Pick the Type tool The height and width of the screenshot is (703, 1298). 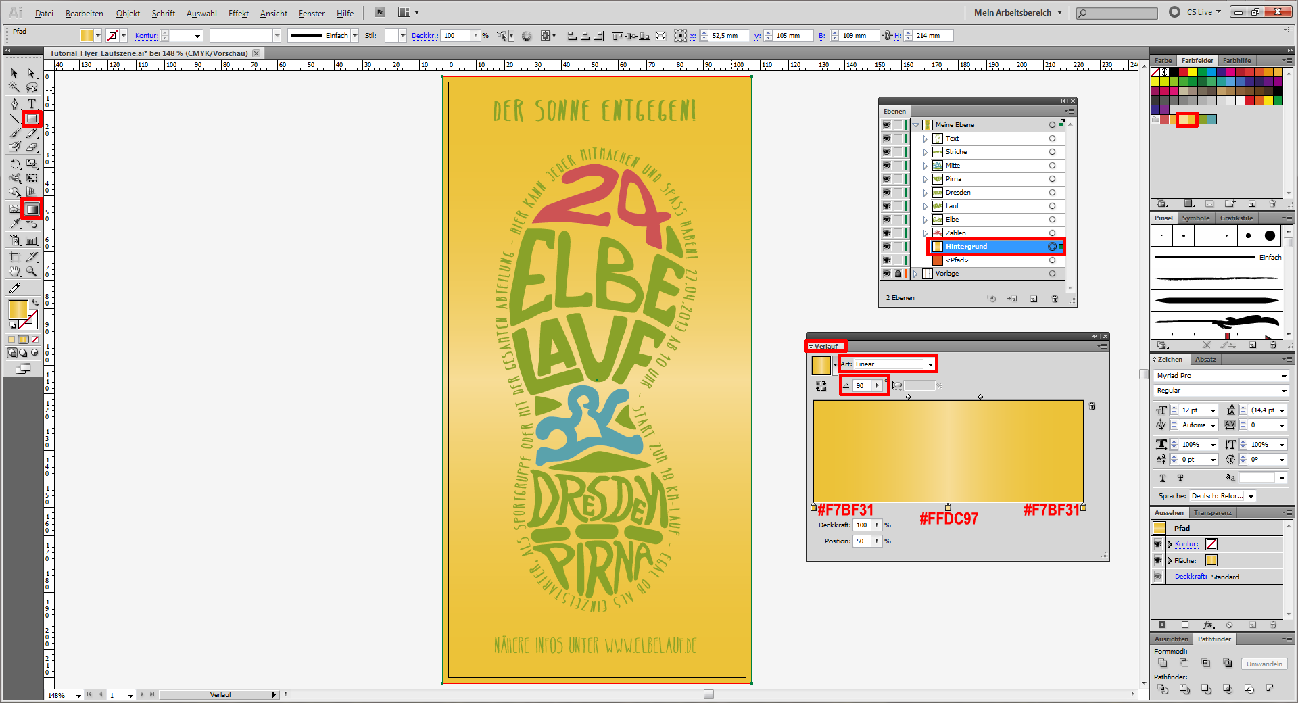[31, 103]
